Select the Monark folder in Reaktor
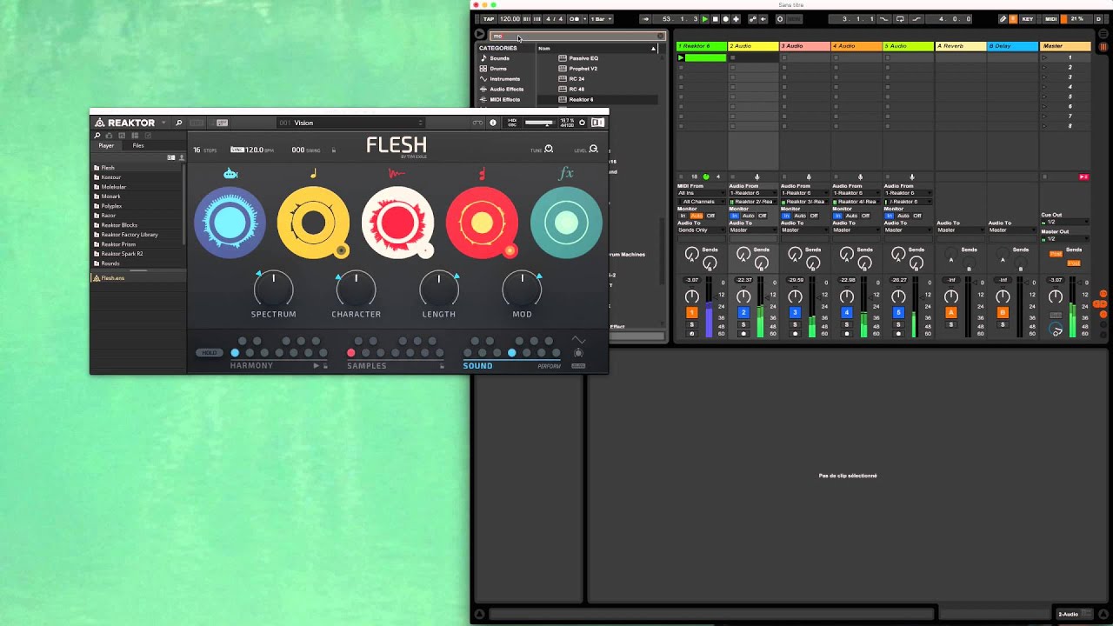 pos(110,196)
